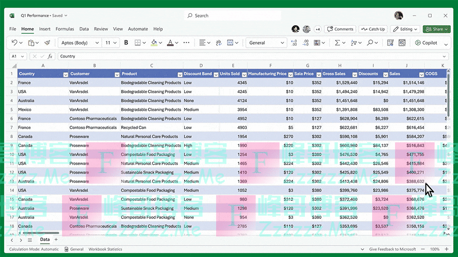Image resolution: width=458 pixels, height=257 pixels.
Task: Expand the number format General dropdown
Action: pyautogui.click(x=282, y=43)
